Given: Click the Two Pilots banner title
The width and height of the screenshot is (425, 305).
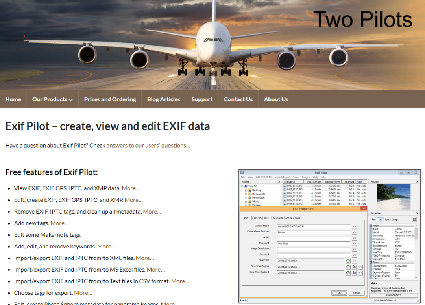Looking at the screenshot, I should click(363, 20).
